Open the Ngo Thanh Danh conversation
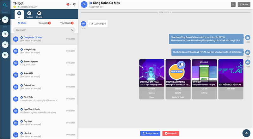The height and width of the screenshot is (139, 253). 44,111
